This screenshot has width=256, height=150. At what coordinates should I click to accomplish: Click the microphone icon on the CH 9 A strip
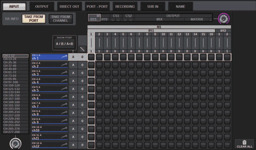coord(64,121)
